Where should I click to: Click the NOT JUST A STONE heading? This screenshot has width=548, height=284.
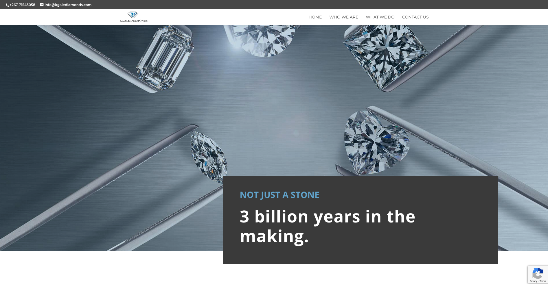tap(279, 195)
